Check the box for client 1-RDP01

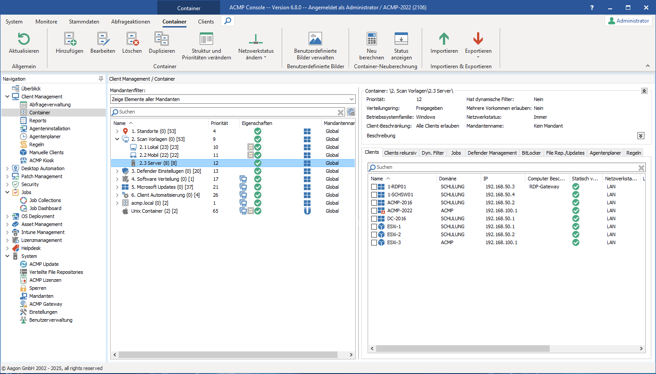[x=374, y=187]
